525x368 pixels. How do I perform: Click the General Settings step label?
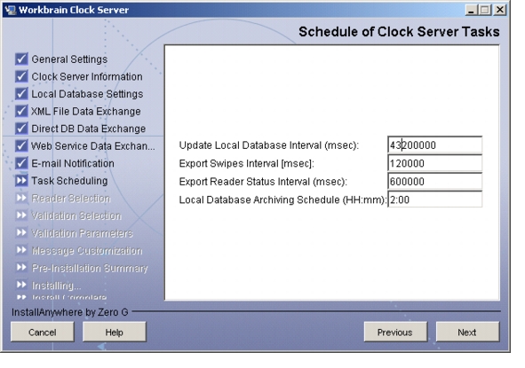click(69, 59)
